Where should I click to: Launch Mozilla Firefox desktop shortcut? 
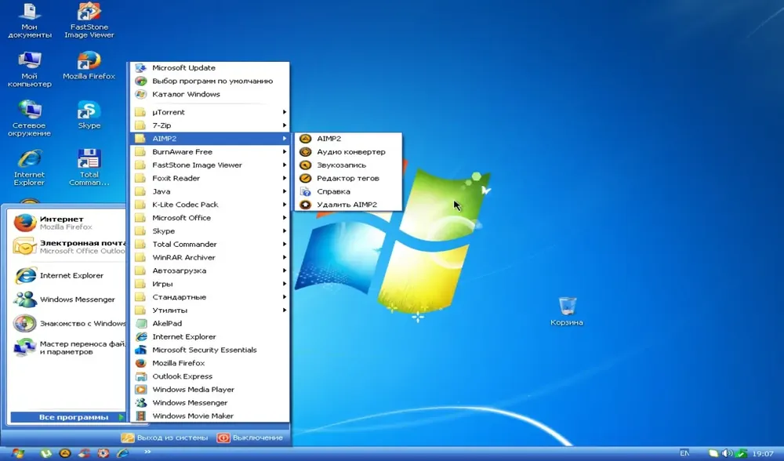point(89,66)
